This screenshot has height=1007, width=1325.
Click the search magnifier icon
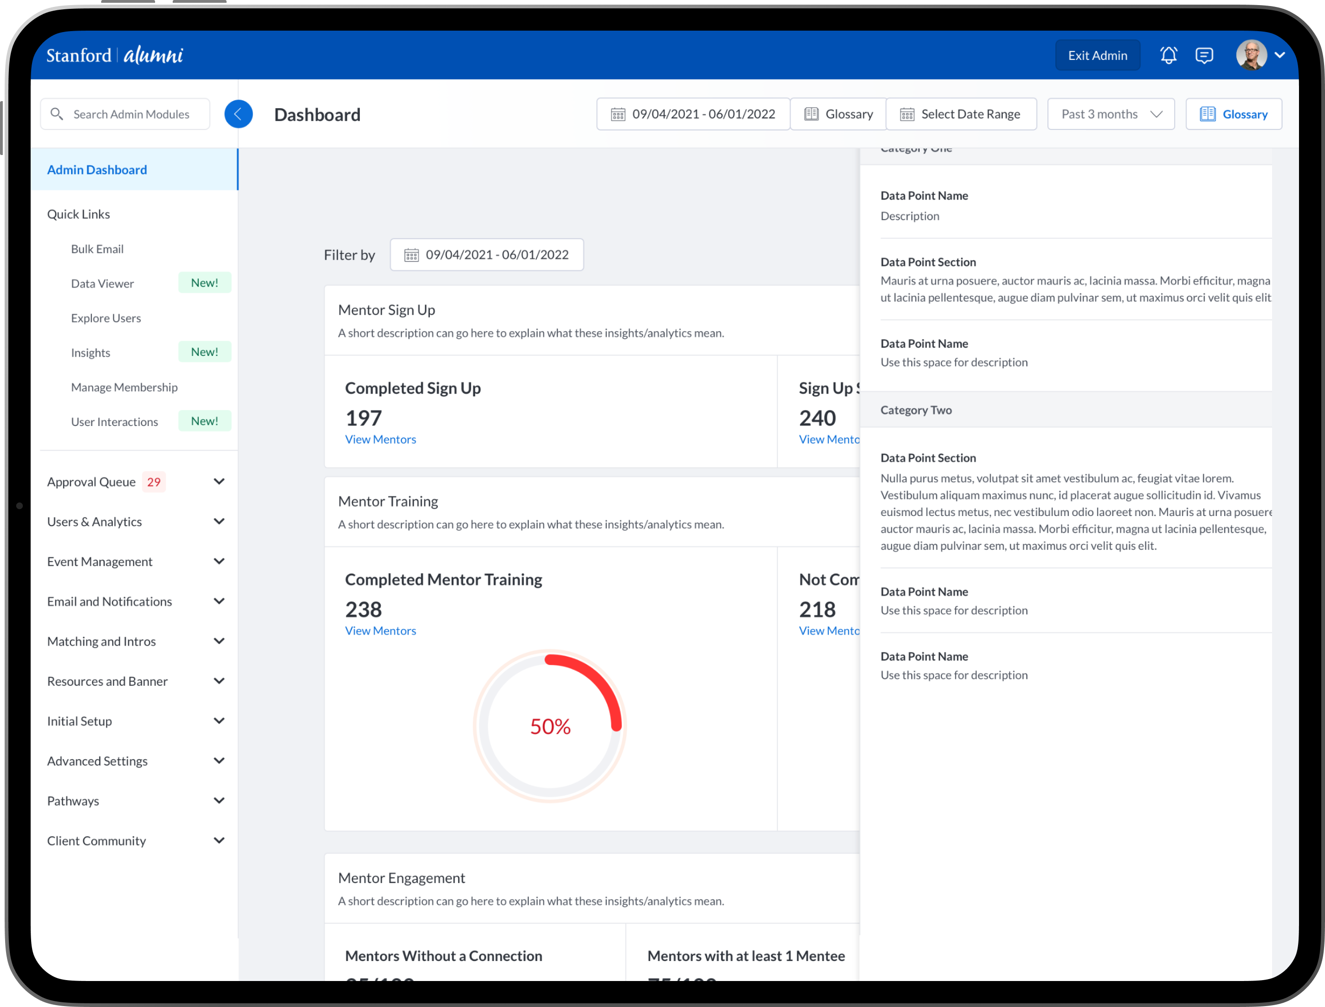click(57, 114)
